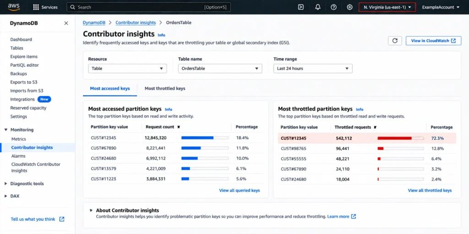Screen dimensions: 469x234
Task: Open Explore items in the sidebar
Action: [24, 56]
